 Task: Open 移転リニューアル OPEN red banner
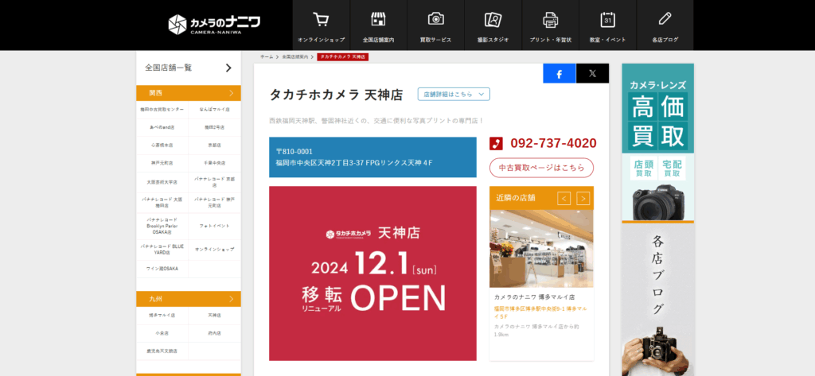click(x=372, y=273)
